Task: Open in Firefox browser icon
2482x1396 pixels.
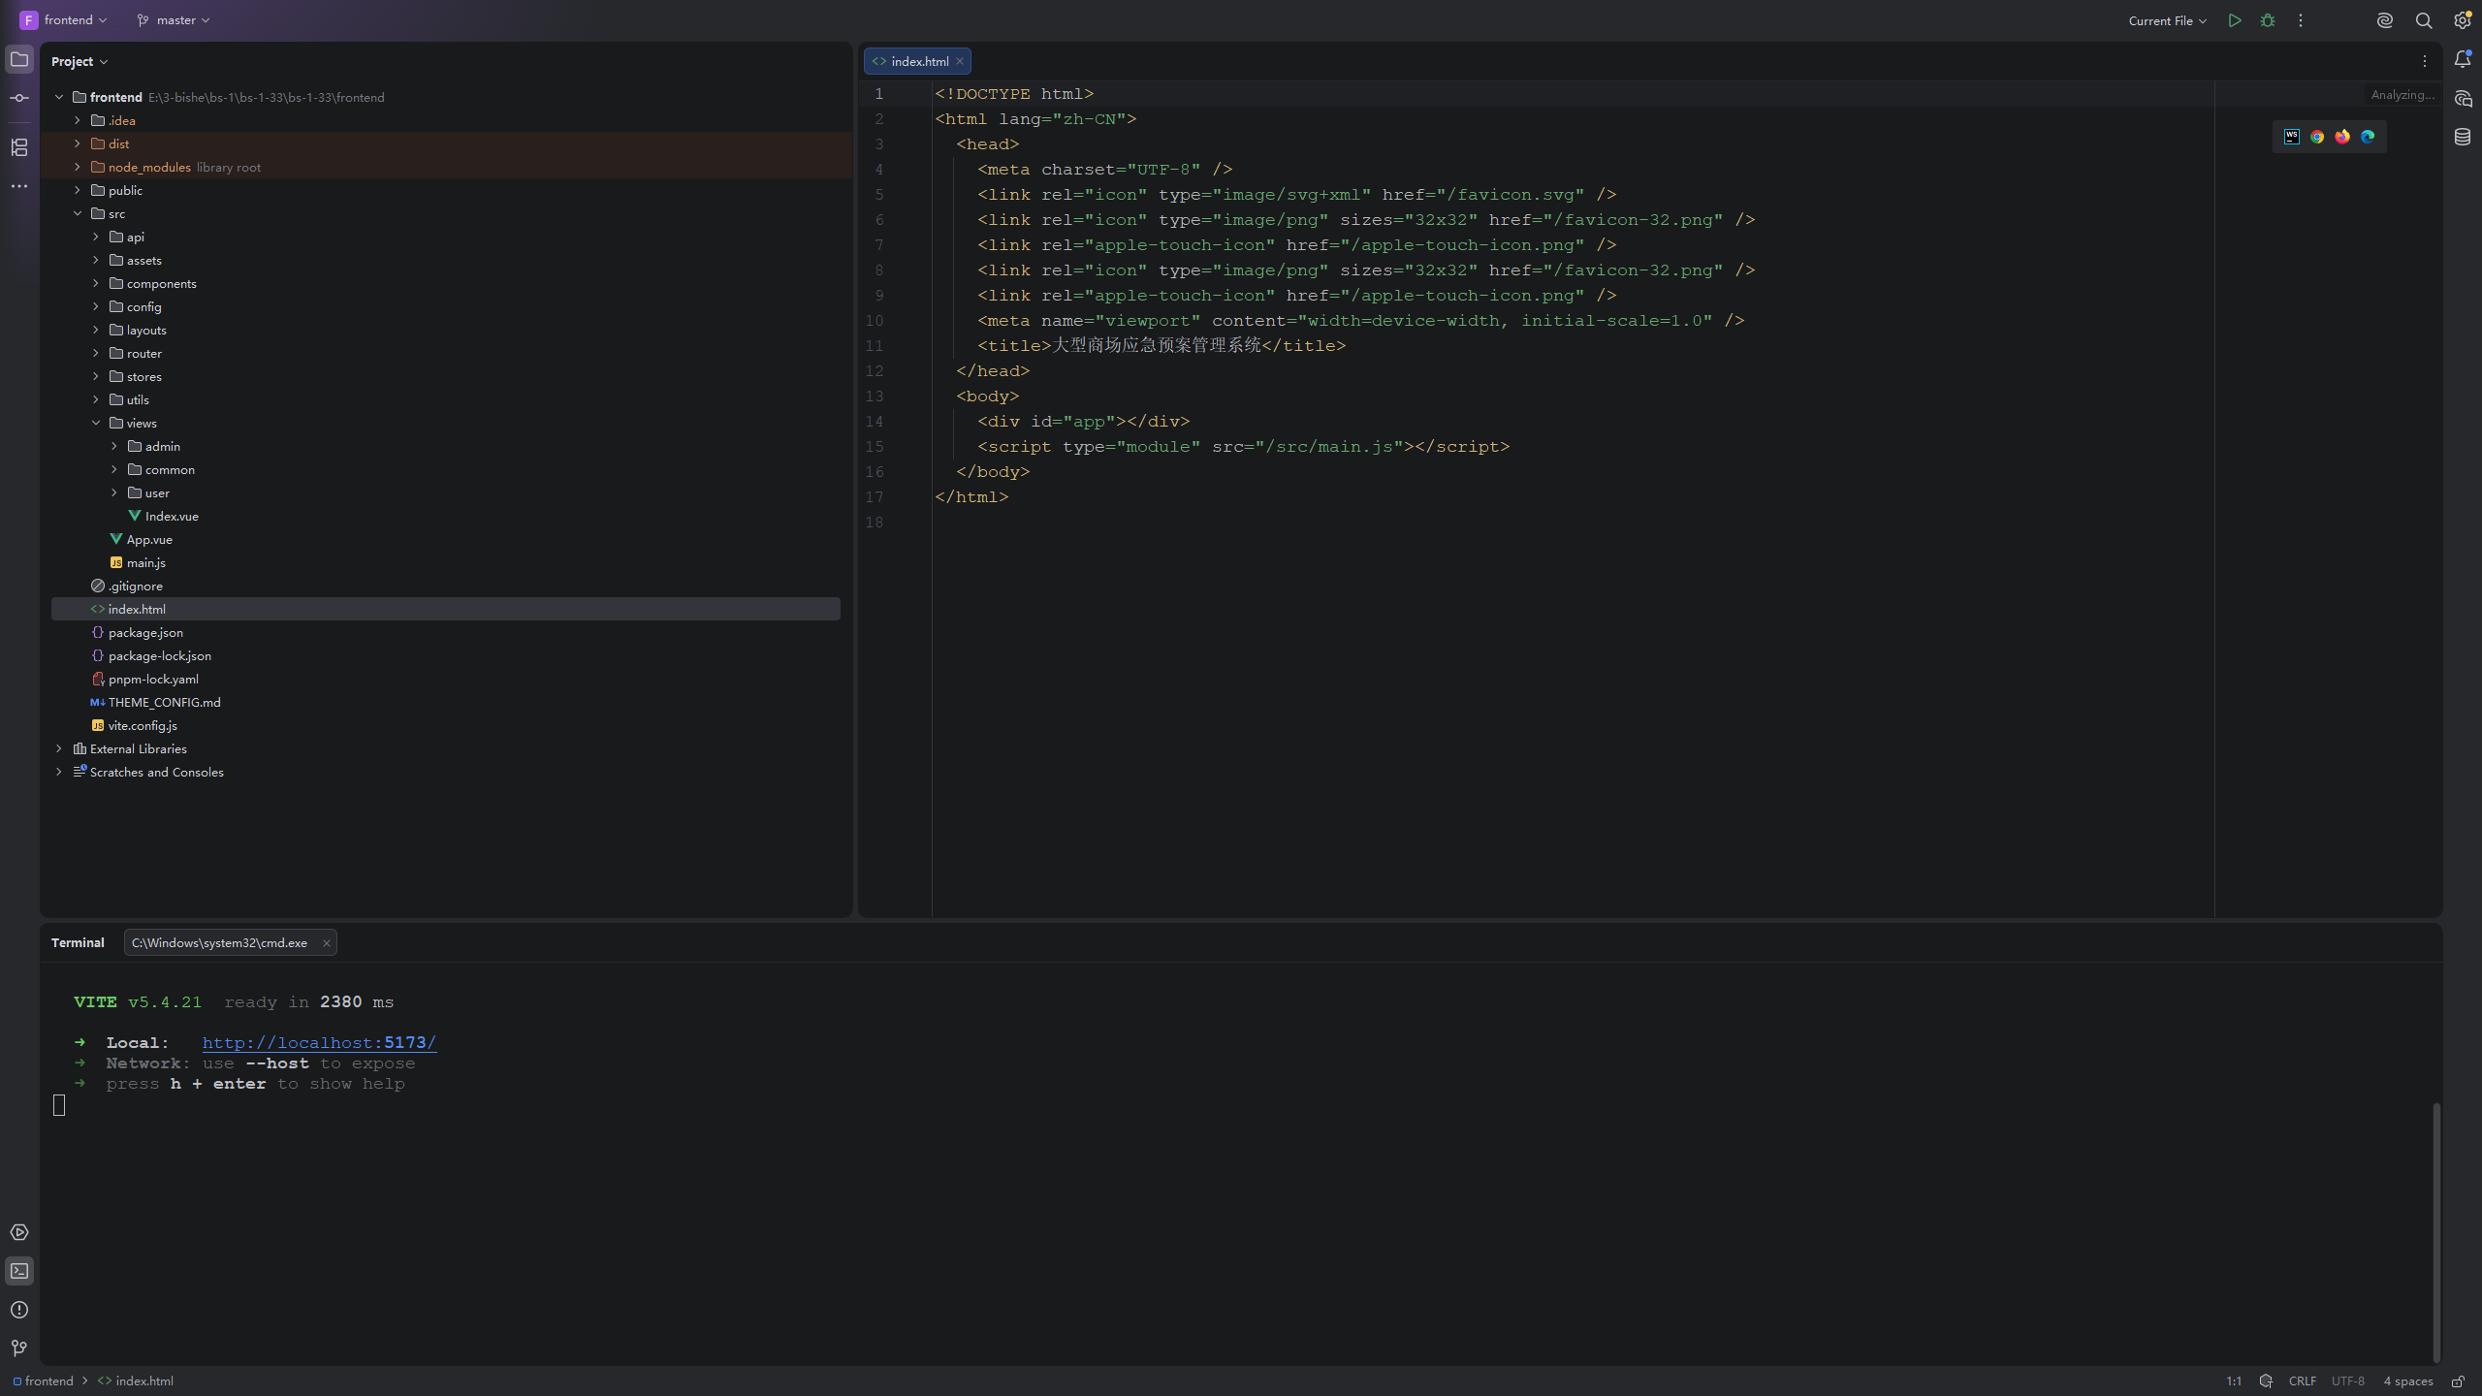Action: 2342,137
